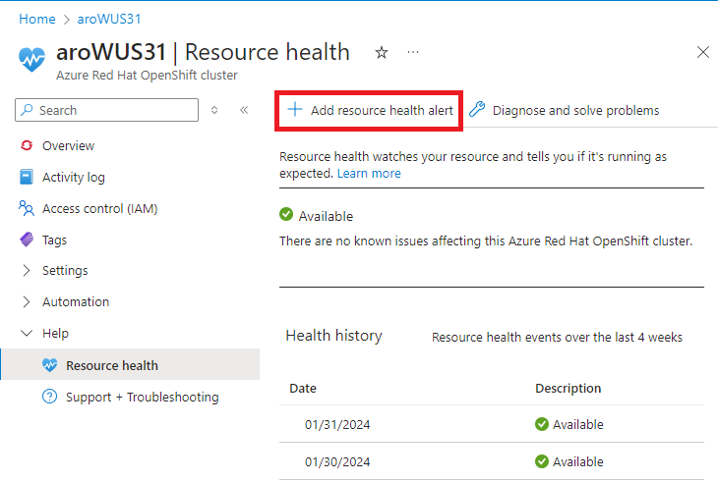Click the Description column header

(568, 388)
